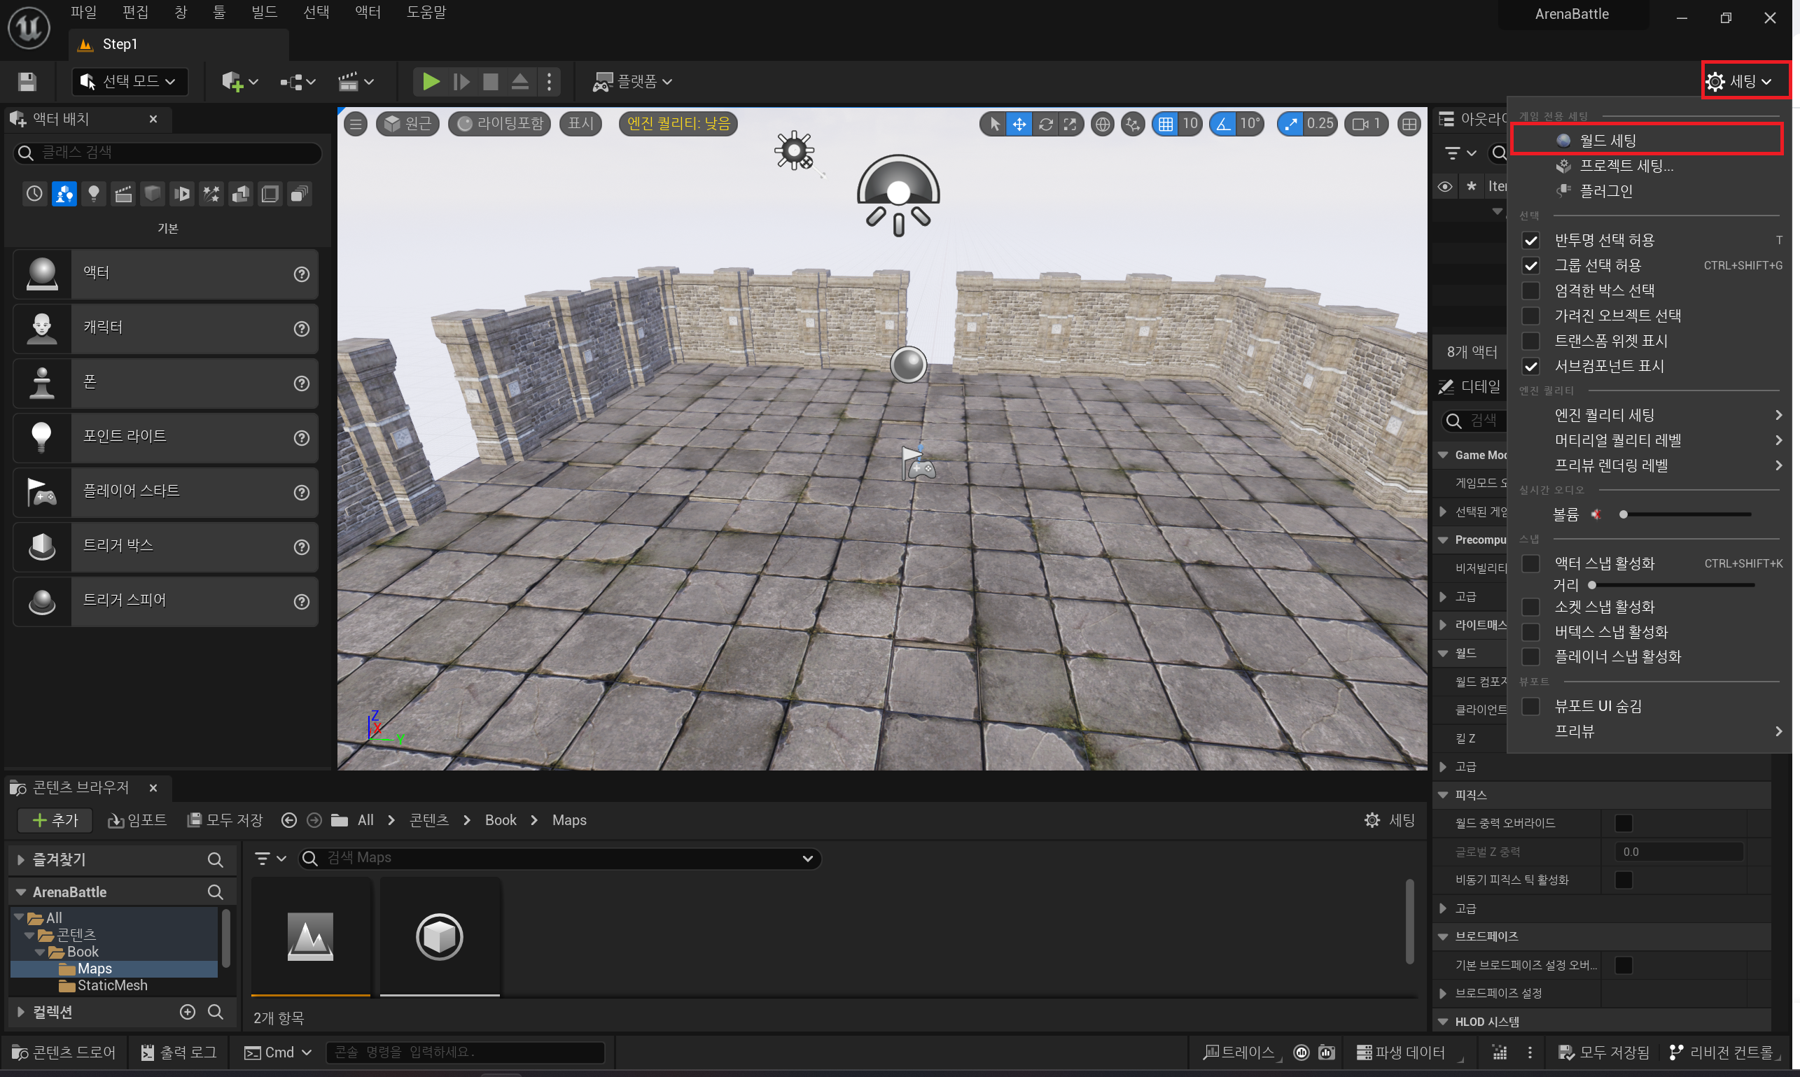Uncheck 반투명 선택 허용 option

pyautogui.click(x=1530, y=240)
